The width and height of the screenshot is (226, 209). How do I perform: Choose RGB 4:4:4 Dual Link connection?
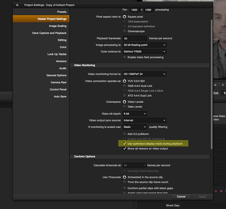(x=125, y=85)
